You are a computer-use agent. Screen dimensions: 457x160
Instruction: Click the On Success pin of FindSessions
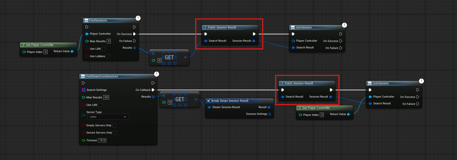tap(134, 34)
